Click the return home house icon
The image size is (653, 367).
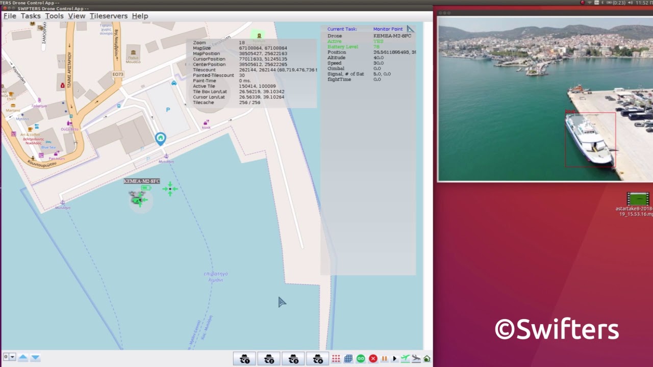427,359
